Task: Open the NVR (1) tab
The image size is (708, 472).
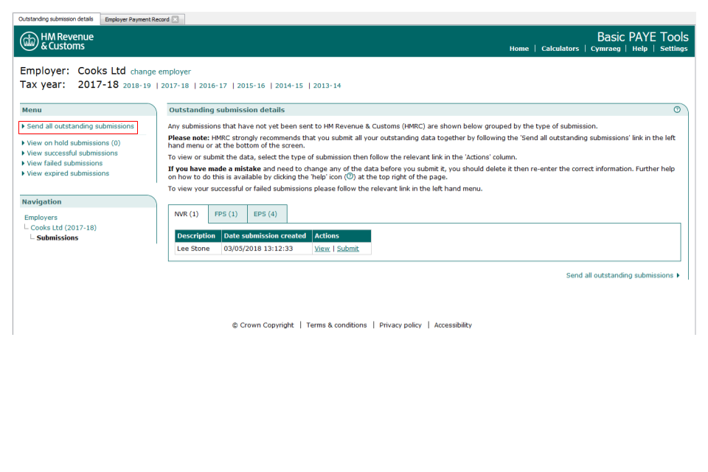Action: (187, 214)
